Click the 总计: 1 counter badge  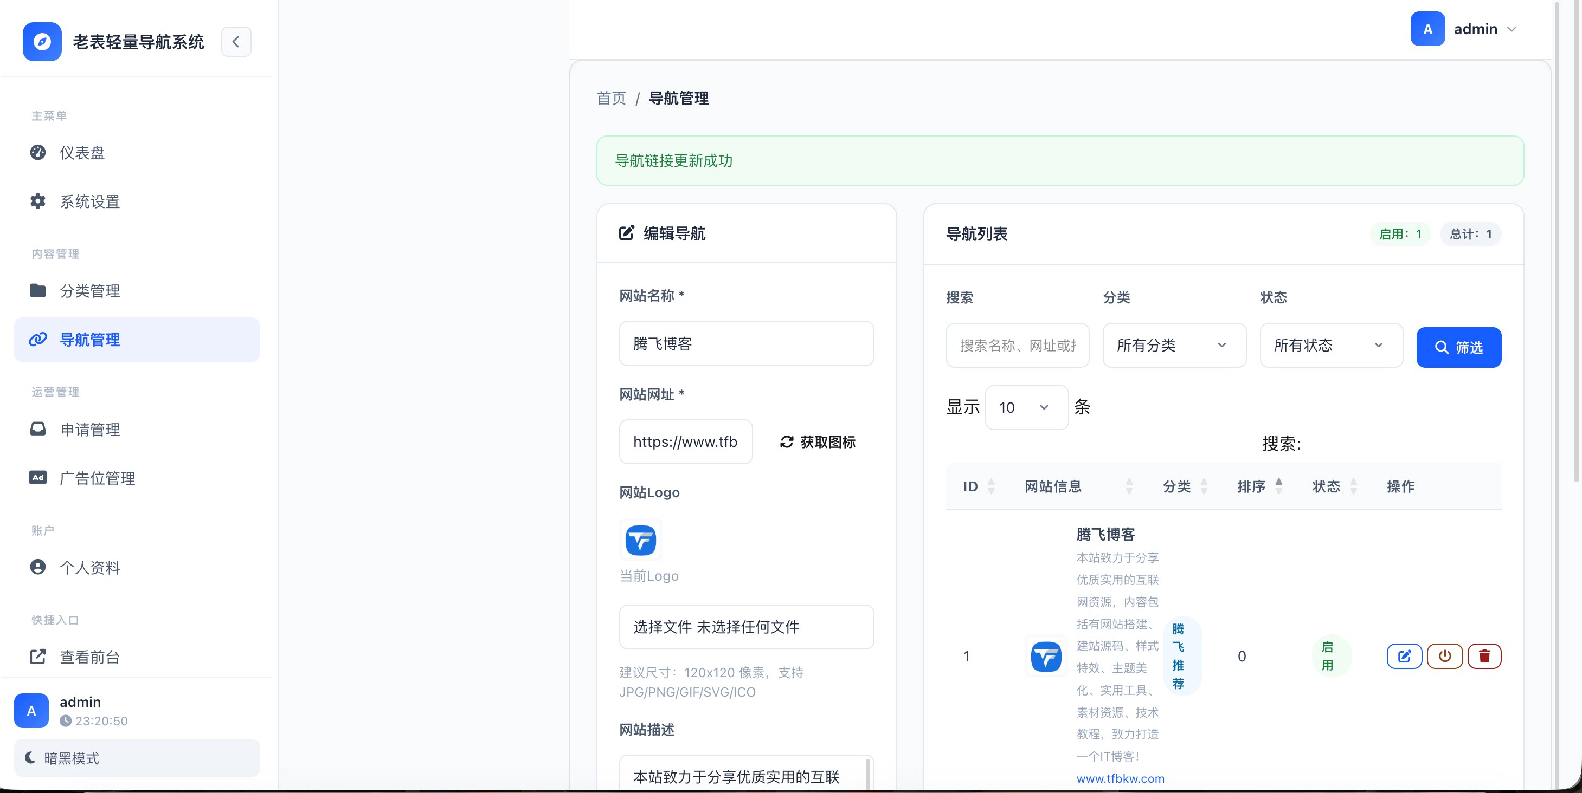[1470, 234]
